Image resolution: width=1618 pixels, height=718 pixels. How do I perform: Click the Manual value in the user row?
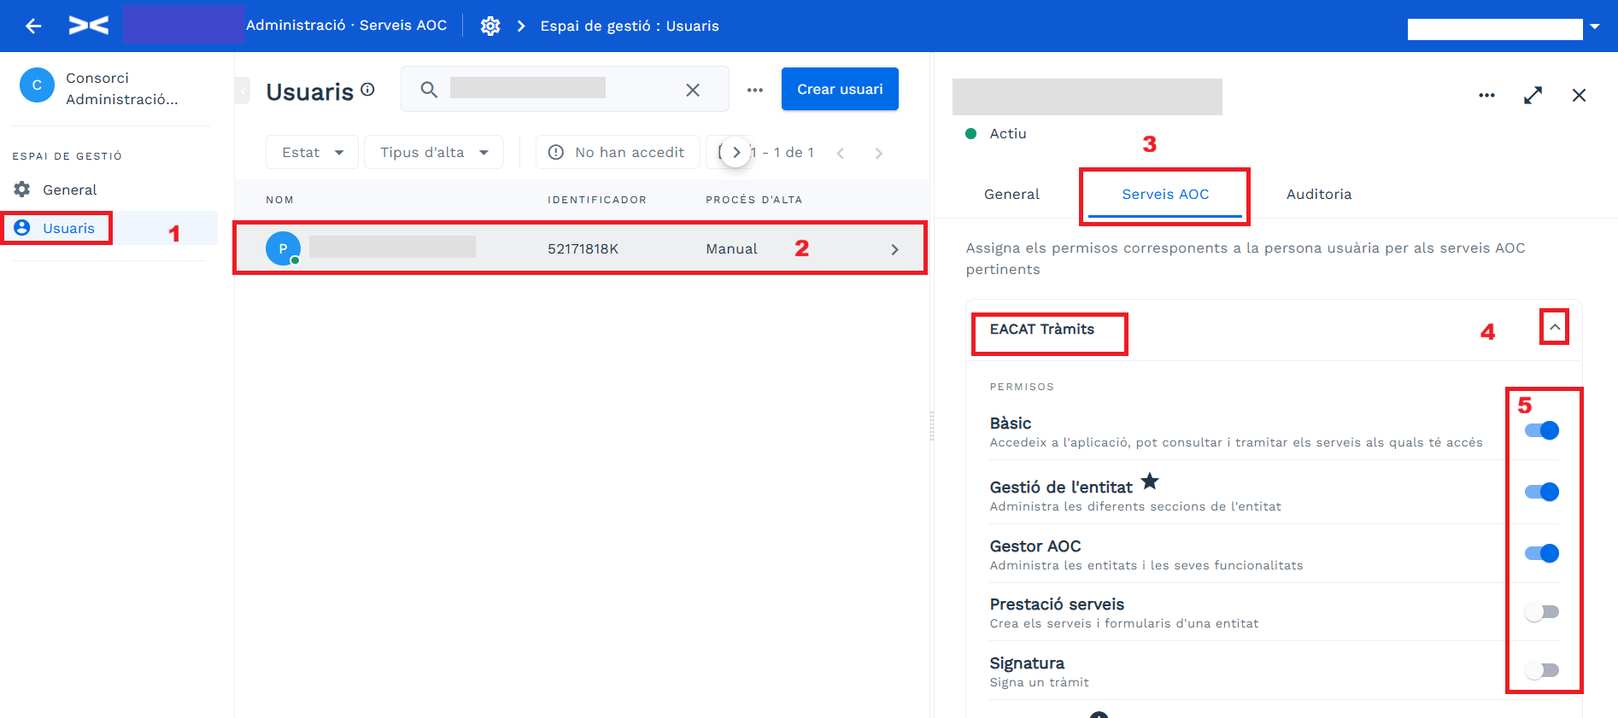point(731,248)
